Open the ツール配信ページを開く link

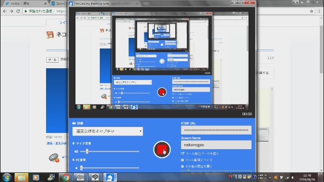pos(200,154)
